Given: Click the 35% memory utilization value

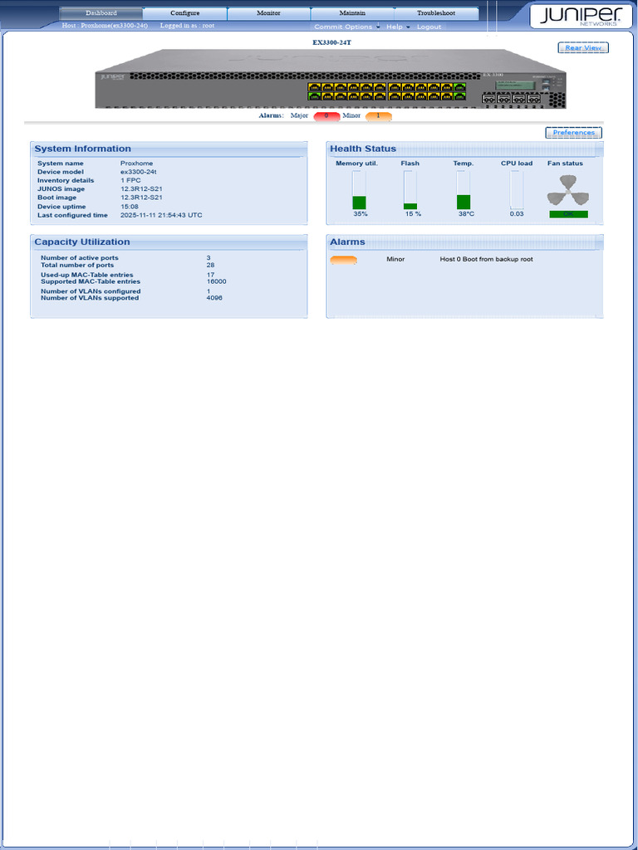Looking at the screenshot, I should (x=361, y=214).
